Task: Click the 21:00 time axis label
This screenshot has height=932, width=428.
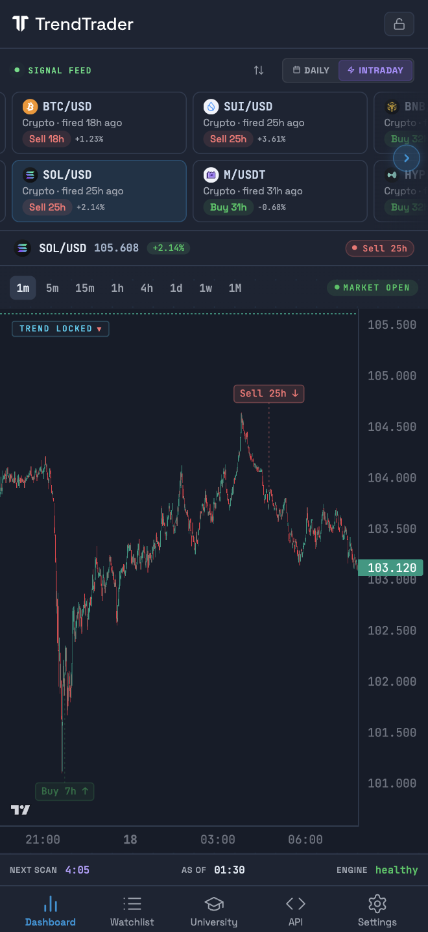Action: pyautogui.click(x=43, y=840)
